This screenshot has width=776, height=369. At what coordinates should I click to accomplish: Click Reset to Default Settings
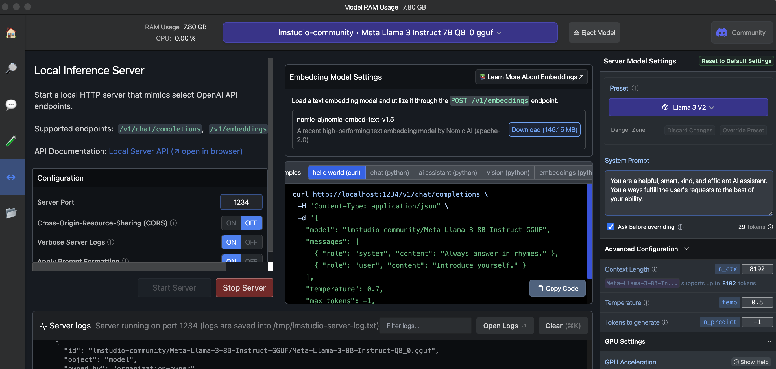pyautogui.click(x=736, y=61)
